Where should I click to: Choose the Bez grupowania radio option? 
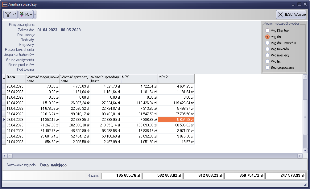click(x=267, y=68)
